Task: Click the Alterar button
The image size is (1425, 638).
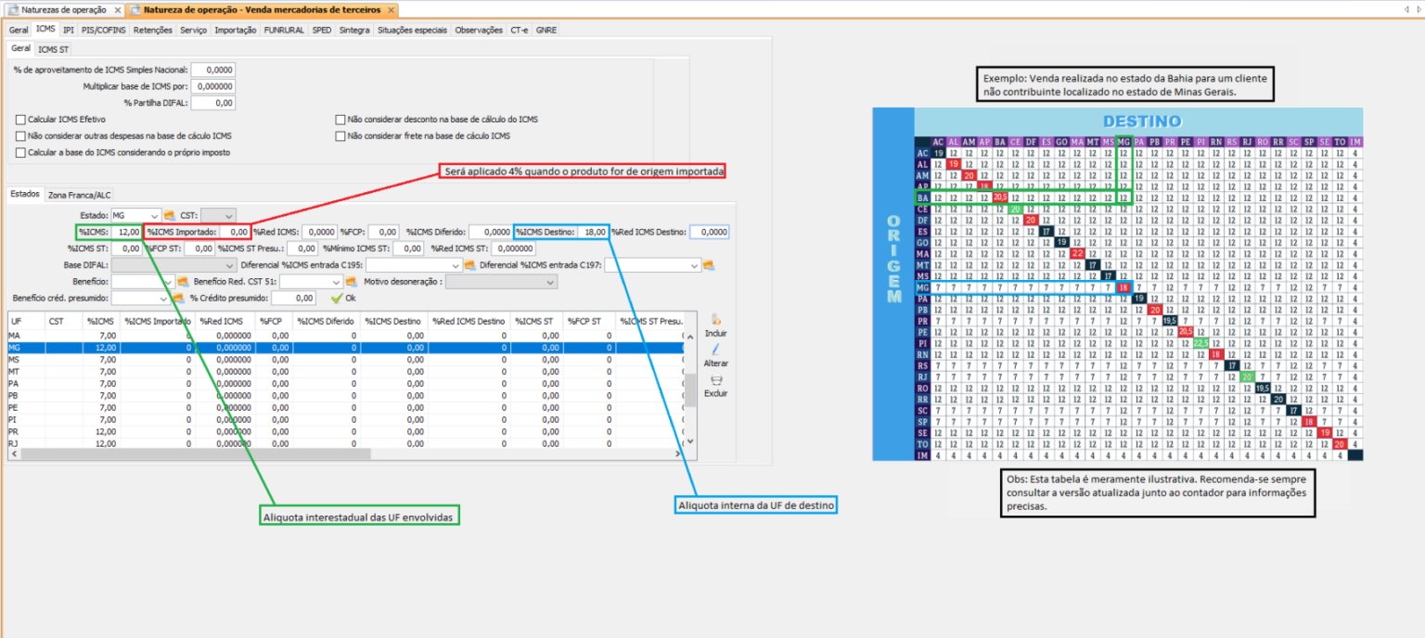Action: (715, 356)
